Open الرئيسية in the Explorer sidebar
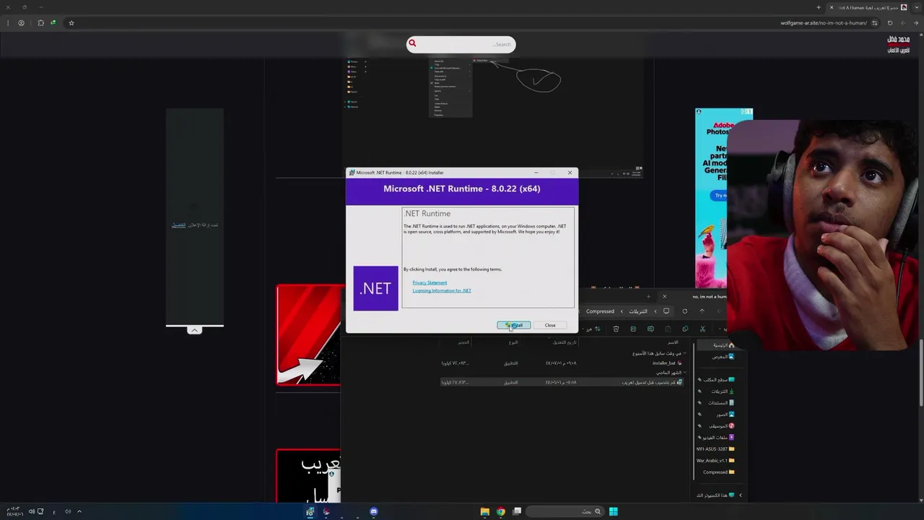 (723, 345)
